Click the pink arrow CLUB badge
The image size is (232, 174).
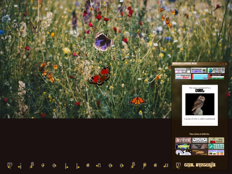tap(183, 70)
